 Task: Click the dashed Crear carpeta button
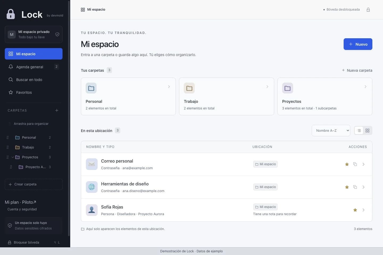point(34,184)
